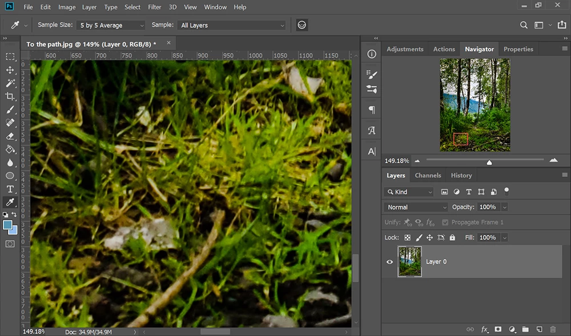The height and width of the screenshot is (336, 571).
Task: Select the Crop tool
Action: point(10,96)
